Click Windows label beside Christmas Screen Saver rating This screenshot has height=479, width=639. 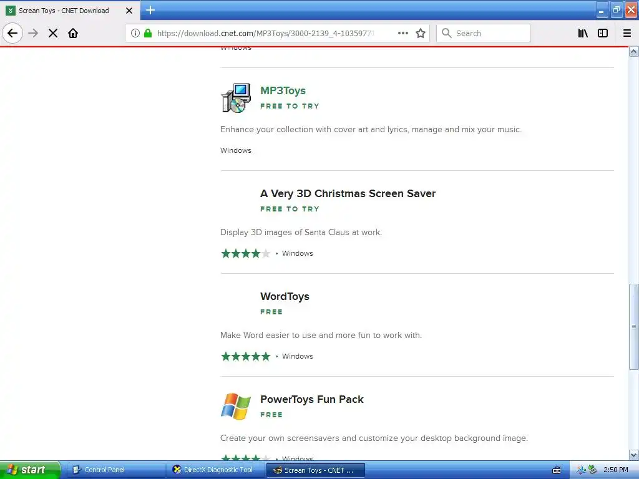pos(298,253)
